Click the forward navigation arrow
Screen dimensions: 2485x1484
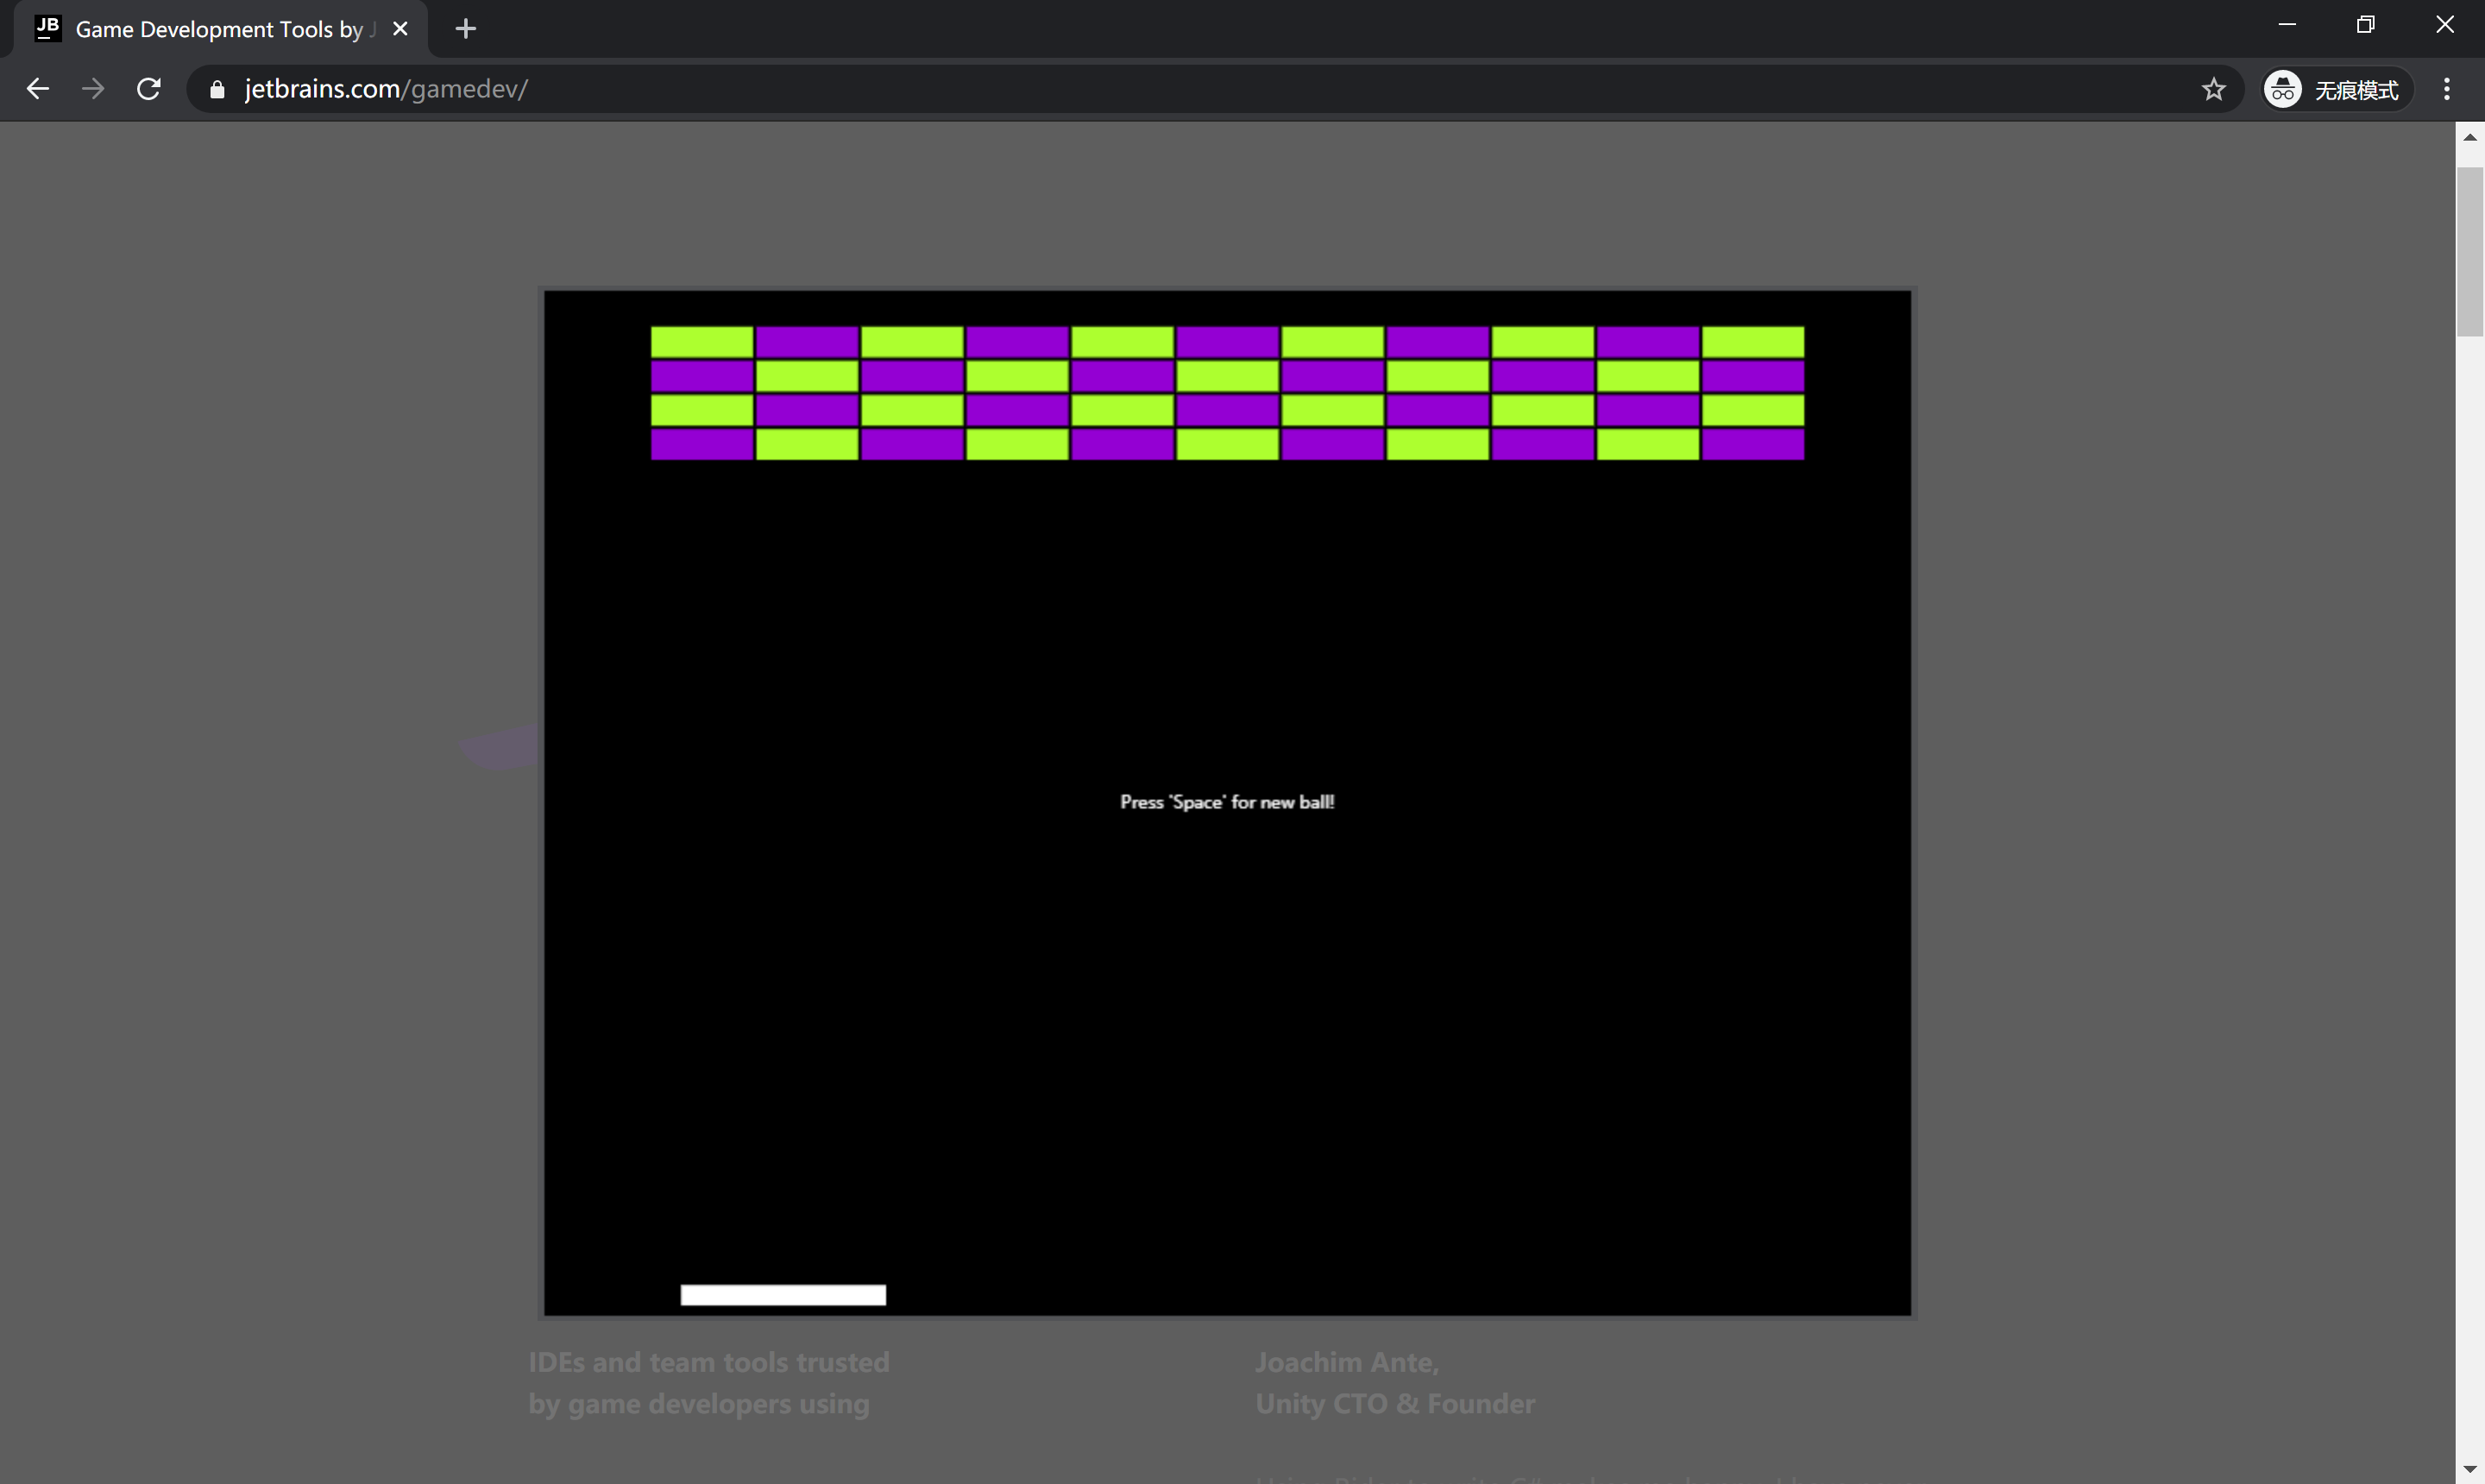point(93,89)
